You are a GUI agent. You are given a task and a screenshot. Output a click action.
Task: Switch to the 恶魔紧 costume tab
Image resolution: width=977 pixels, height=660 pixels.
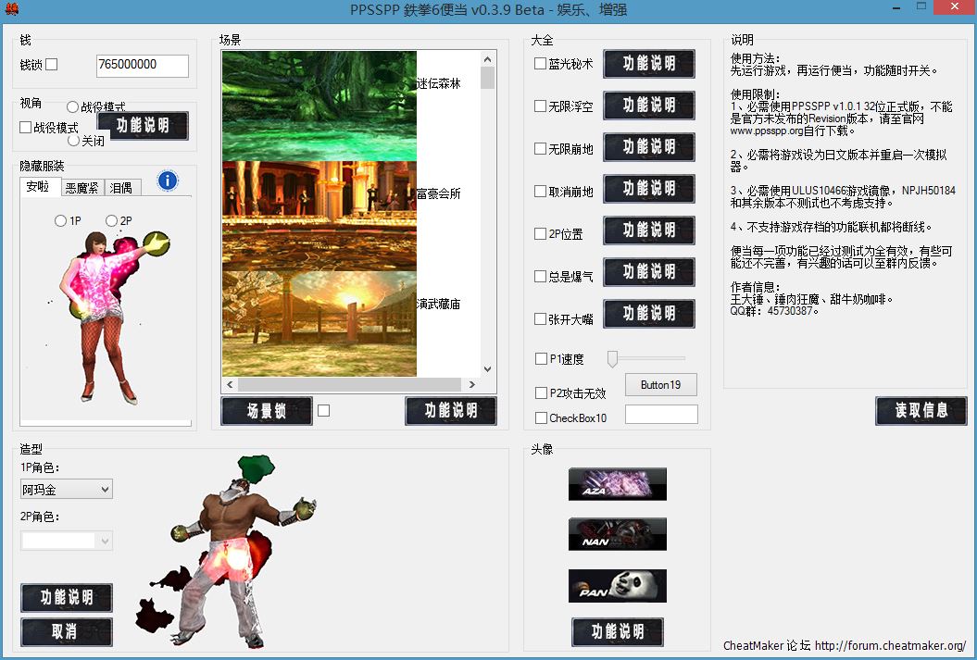(83, 188)
